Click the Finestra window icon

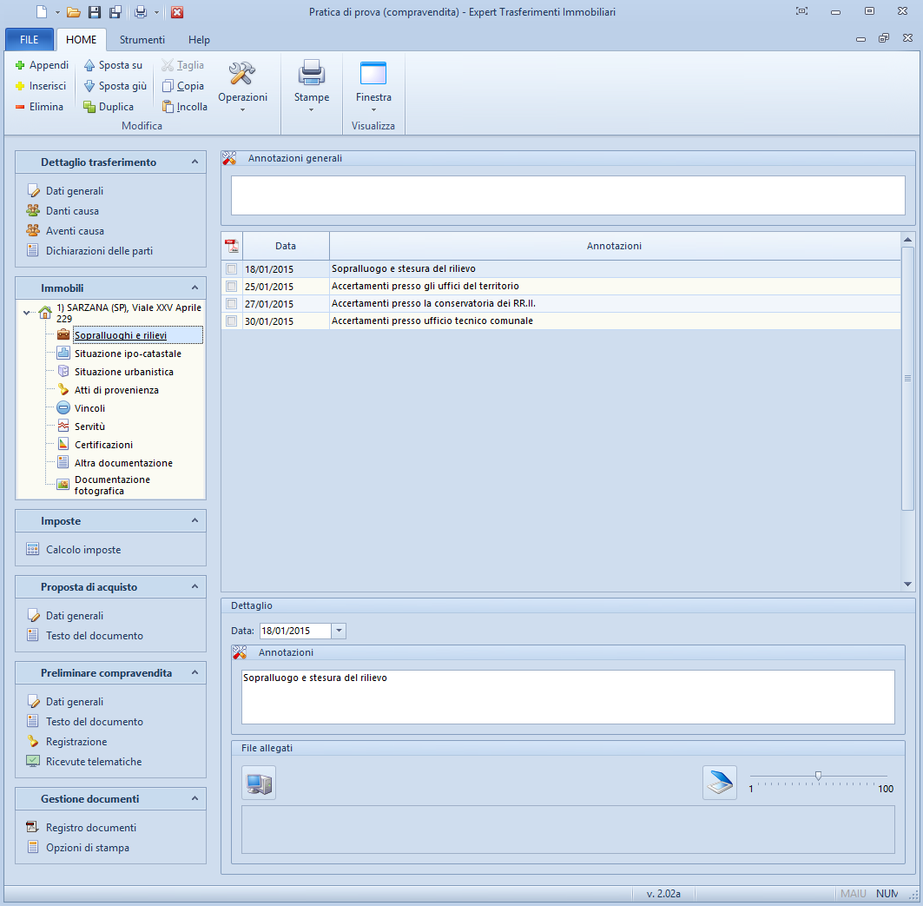pos(373,74)
